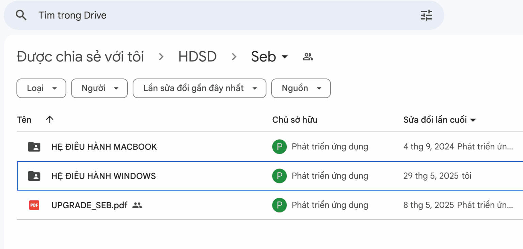Screen dimensions: 523x249
Task: Click the folder icon of HỆ ĐIỀU HÀNH WINDOWS
Action: [34, 176]
